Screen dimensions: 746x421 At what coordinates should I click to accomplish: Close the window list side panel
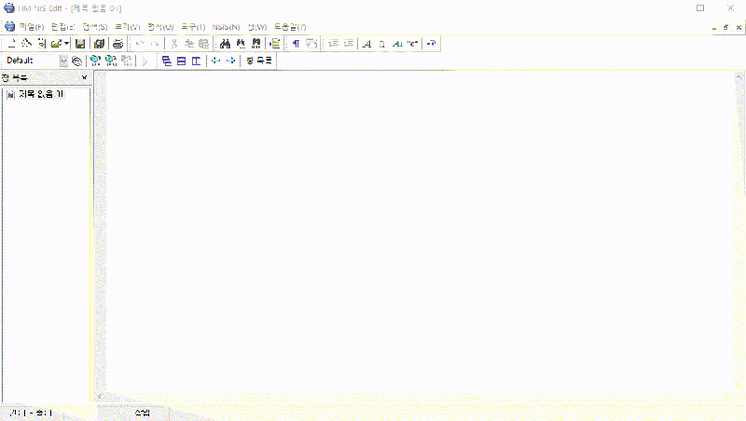tap(85, 77)
